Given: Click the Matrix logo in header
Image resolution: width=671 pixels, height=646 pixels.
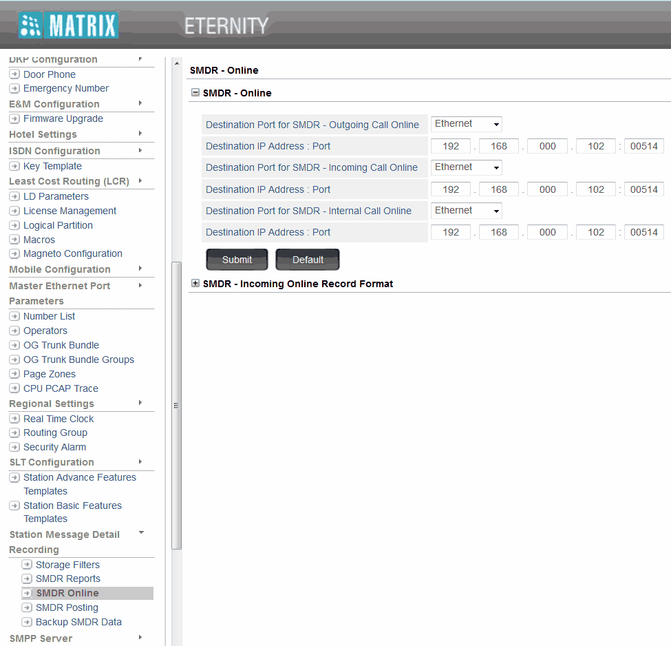Looking at the screenshot, I should (68, 25).
